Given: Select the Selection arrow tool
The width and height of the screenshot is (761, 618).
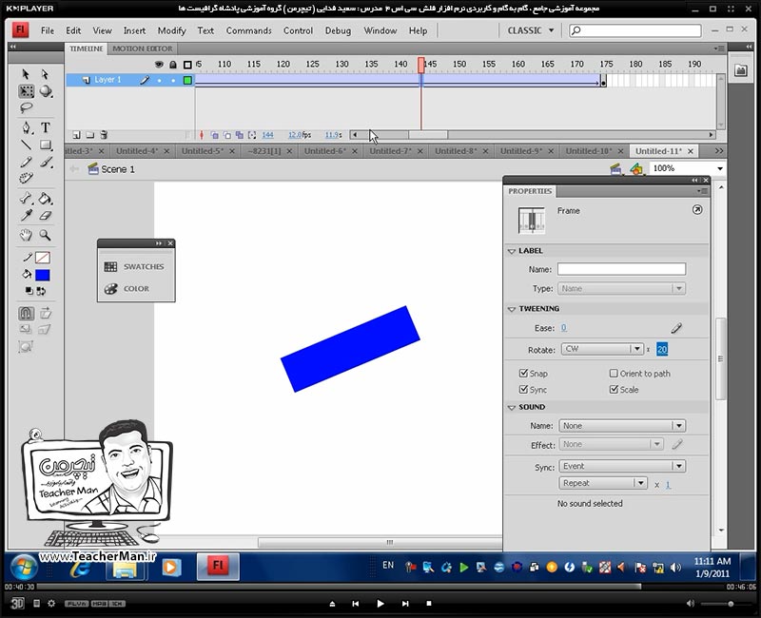Looking at the screenshot, I should 26,74.
